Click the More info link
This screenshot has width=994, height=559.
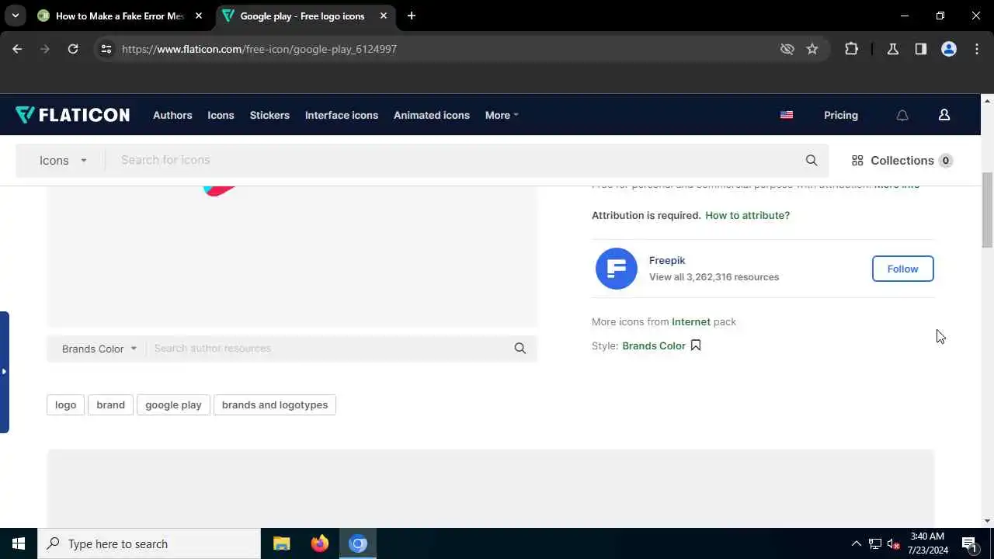point(897,187)
